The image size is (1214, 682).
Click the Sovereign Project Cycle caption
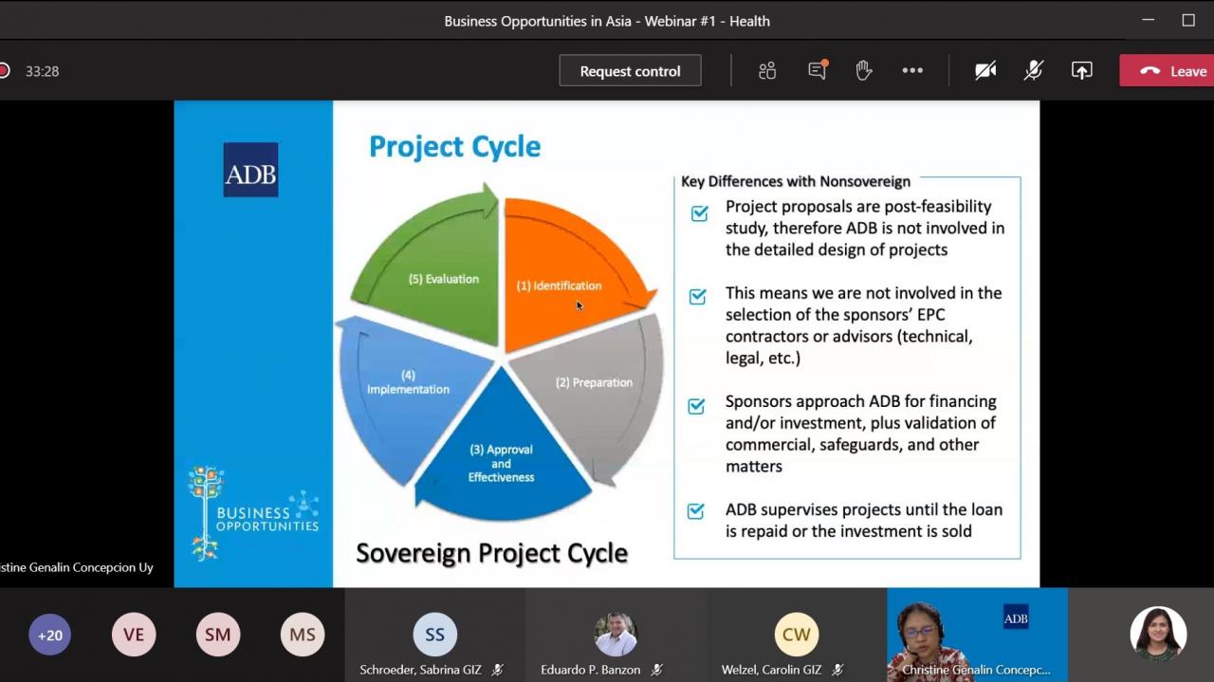(491, 553)
